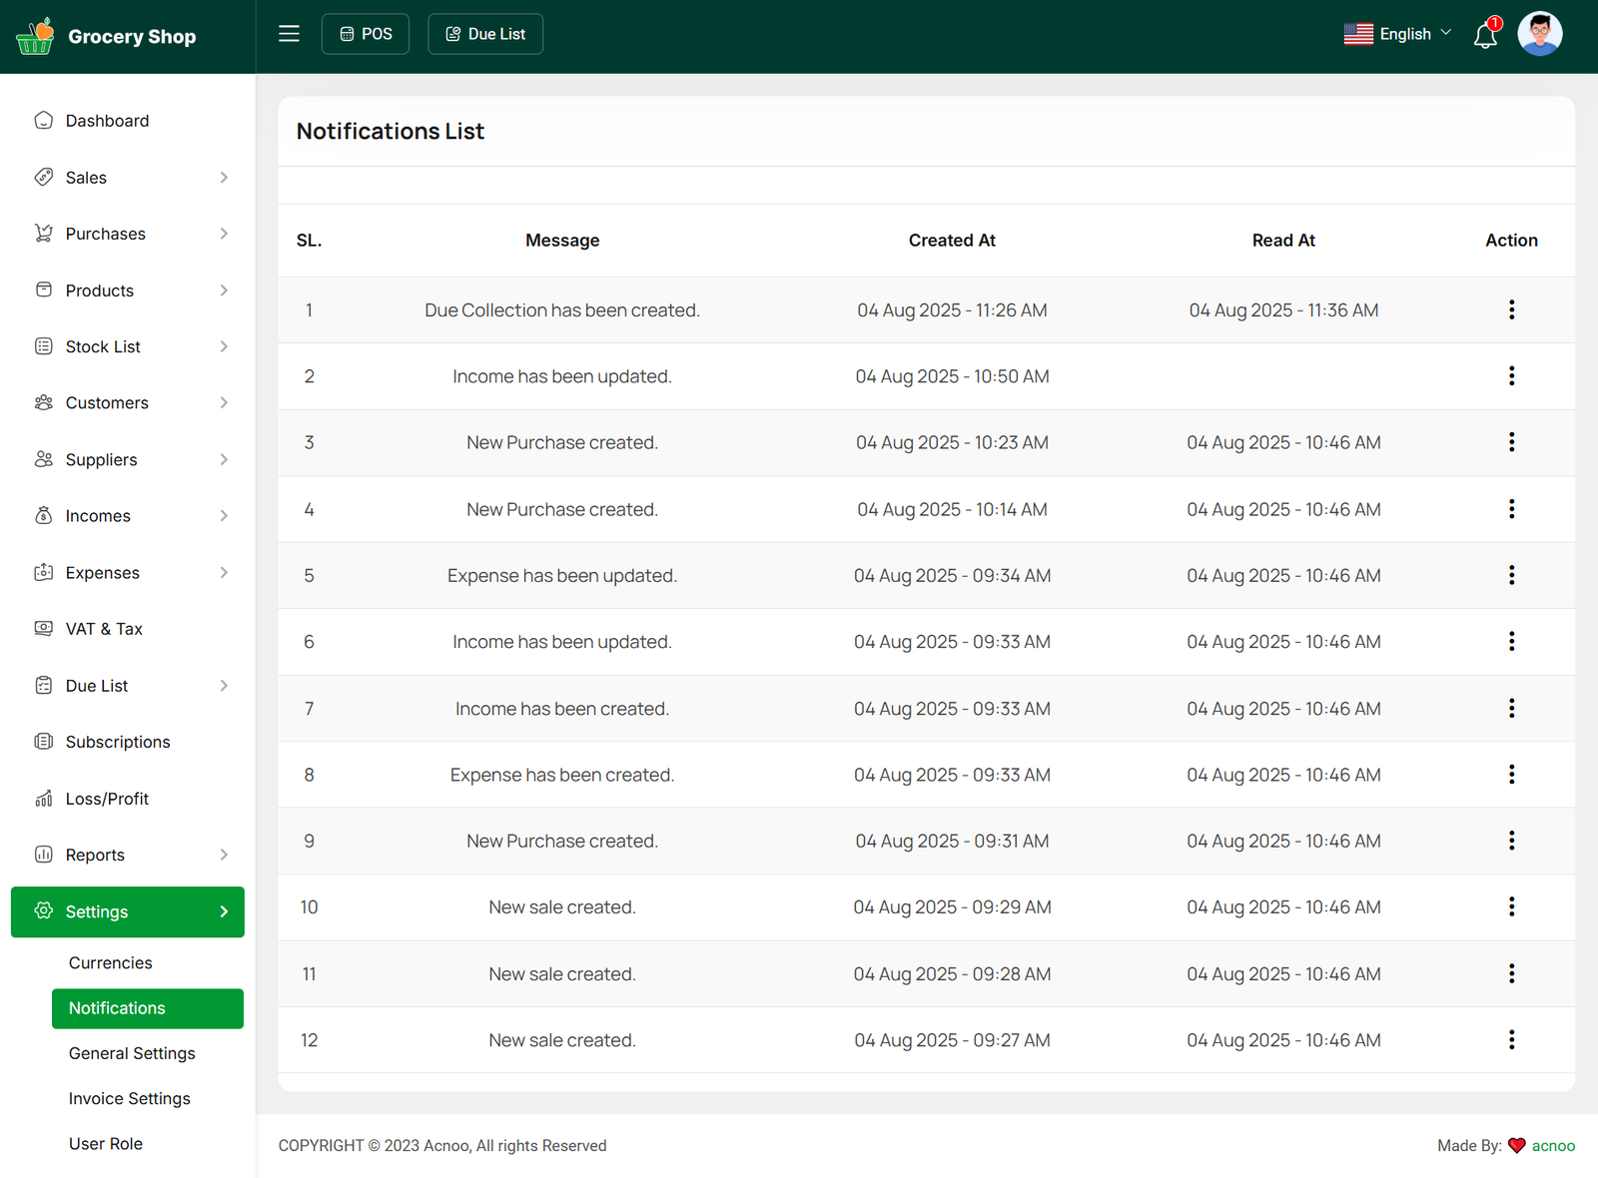The height and width of the screenshot is (1178, 1598).
Task: Click the Dashboard icon in sidebar
Action: click(44, 121)
